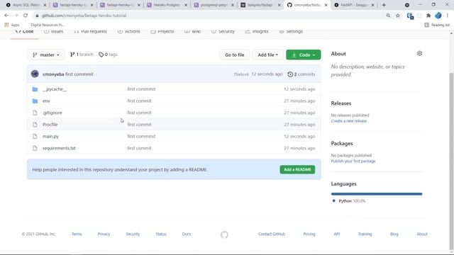
Task: Open the 1 branch link
Action: [x=82, y=55]
